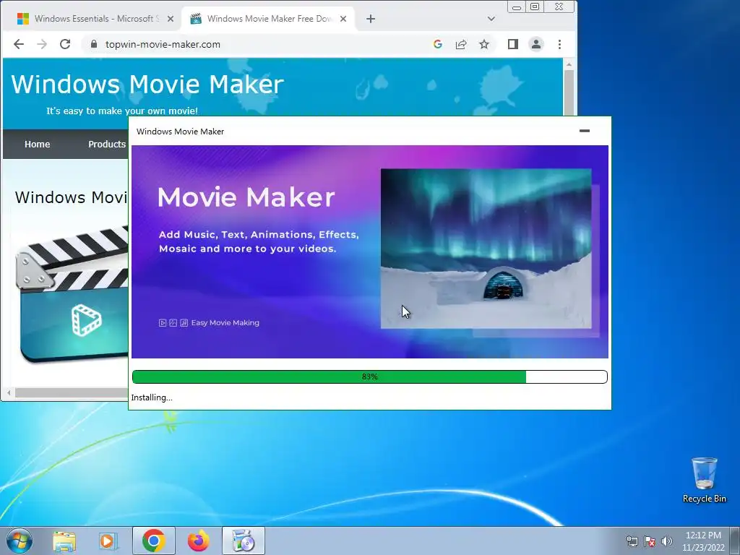Click the Show desktop button
This screenshot has height=555, width=740.
coord(735,541)
